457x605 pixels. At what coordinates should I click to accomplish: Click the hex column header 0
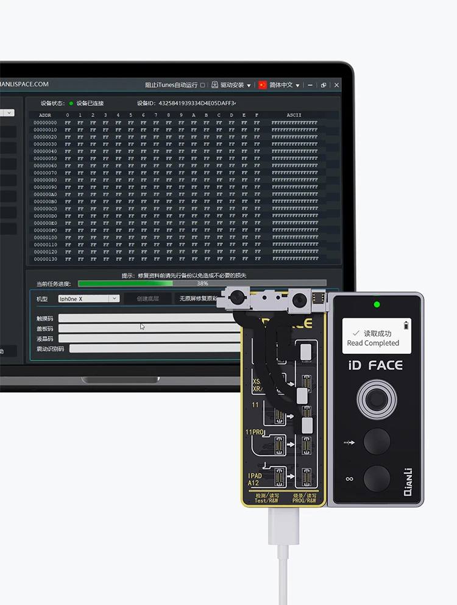point(68,115)
